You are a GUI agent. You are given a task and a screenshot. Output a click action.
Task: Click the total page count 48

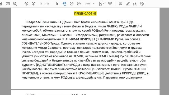(x=48, y=4)
